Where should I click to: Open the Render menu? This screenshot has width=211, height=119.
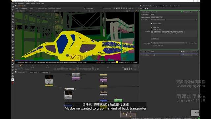[33, 3]
